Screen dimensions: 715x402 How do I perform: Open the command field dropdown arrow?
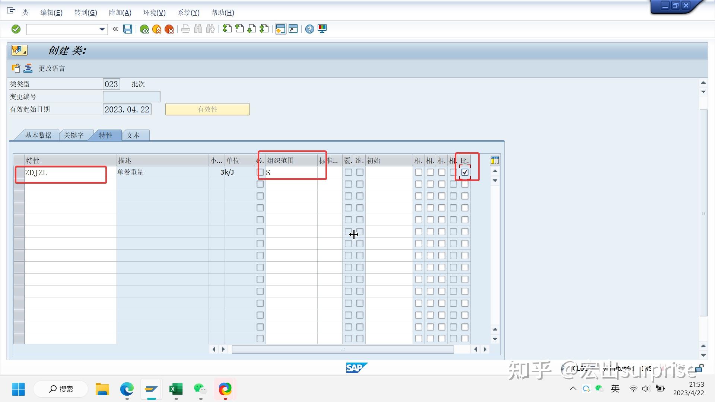point(102,29)
